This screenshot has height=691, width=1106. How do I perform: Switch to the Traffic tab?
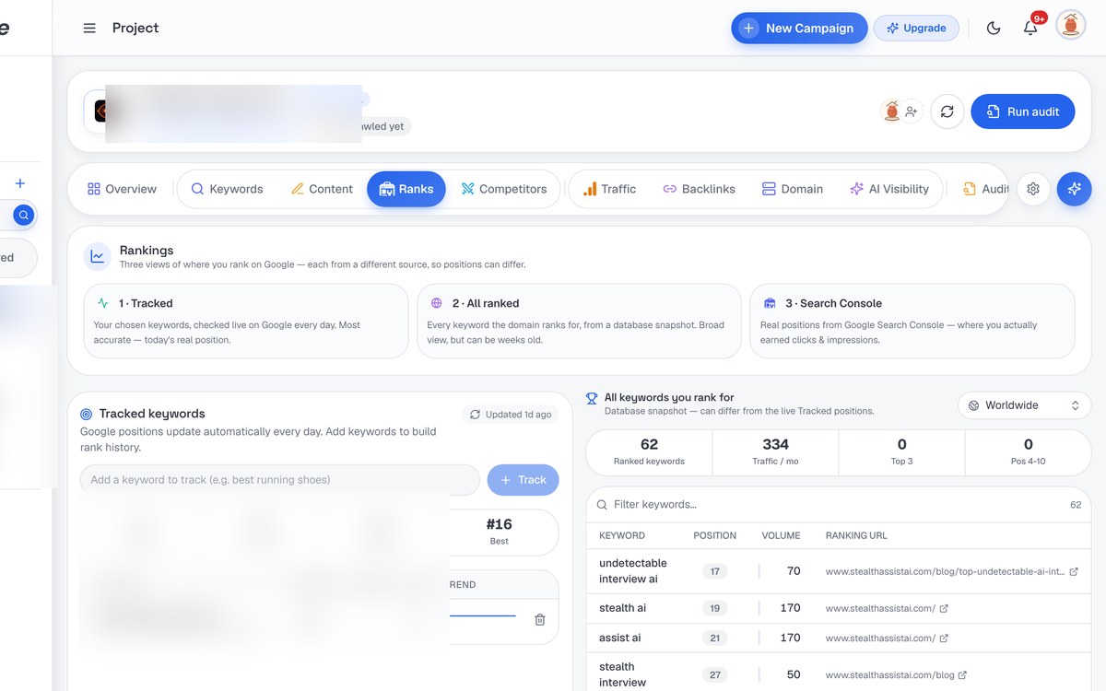(x=609, y=189)
